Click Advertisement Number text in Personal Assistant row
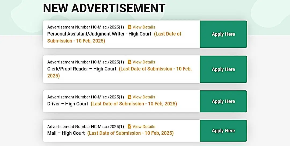This screenshot has height=146, width=290. [x=86, y=27]
